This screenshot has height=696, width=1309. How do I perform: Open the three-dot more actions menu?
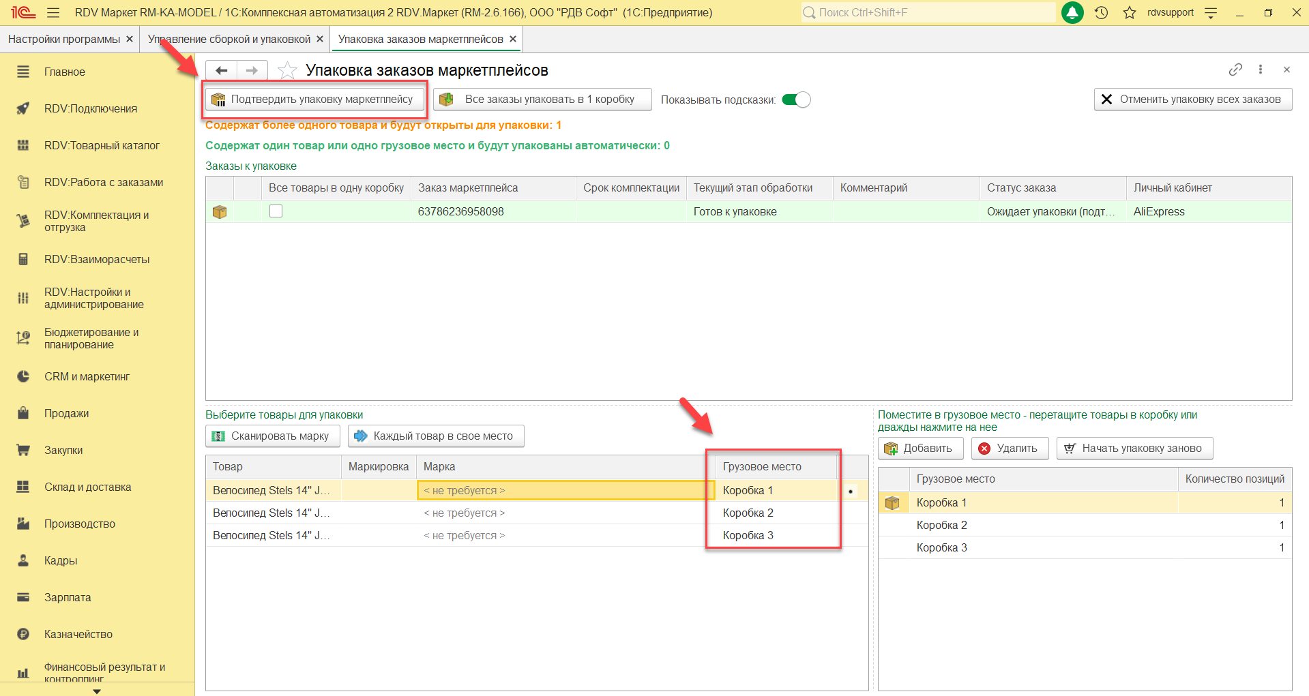click(1261, 70)
